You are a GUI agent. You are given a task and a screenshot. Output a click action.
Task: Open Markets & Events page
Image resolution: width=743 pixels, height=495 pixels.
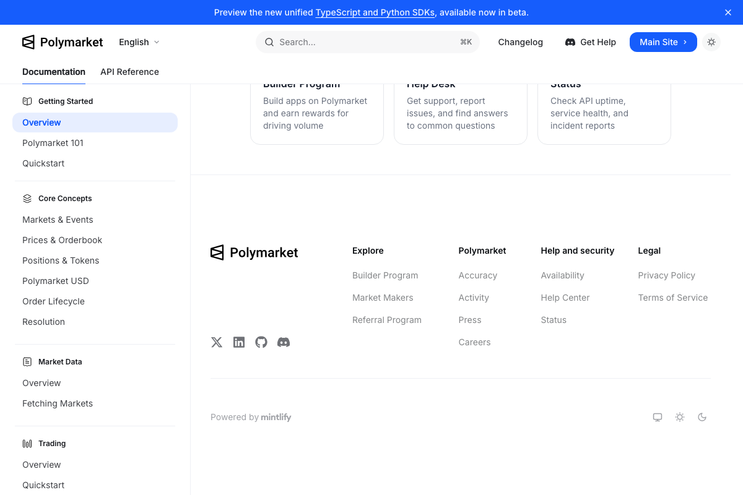(x=95, y=220)
